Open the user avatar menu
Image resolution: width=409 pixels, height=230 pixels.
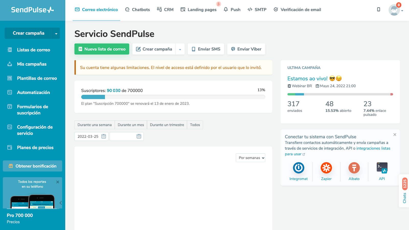(x=394, y=10)
